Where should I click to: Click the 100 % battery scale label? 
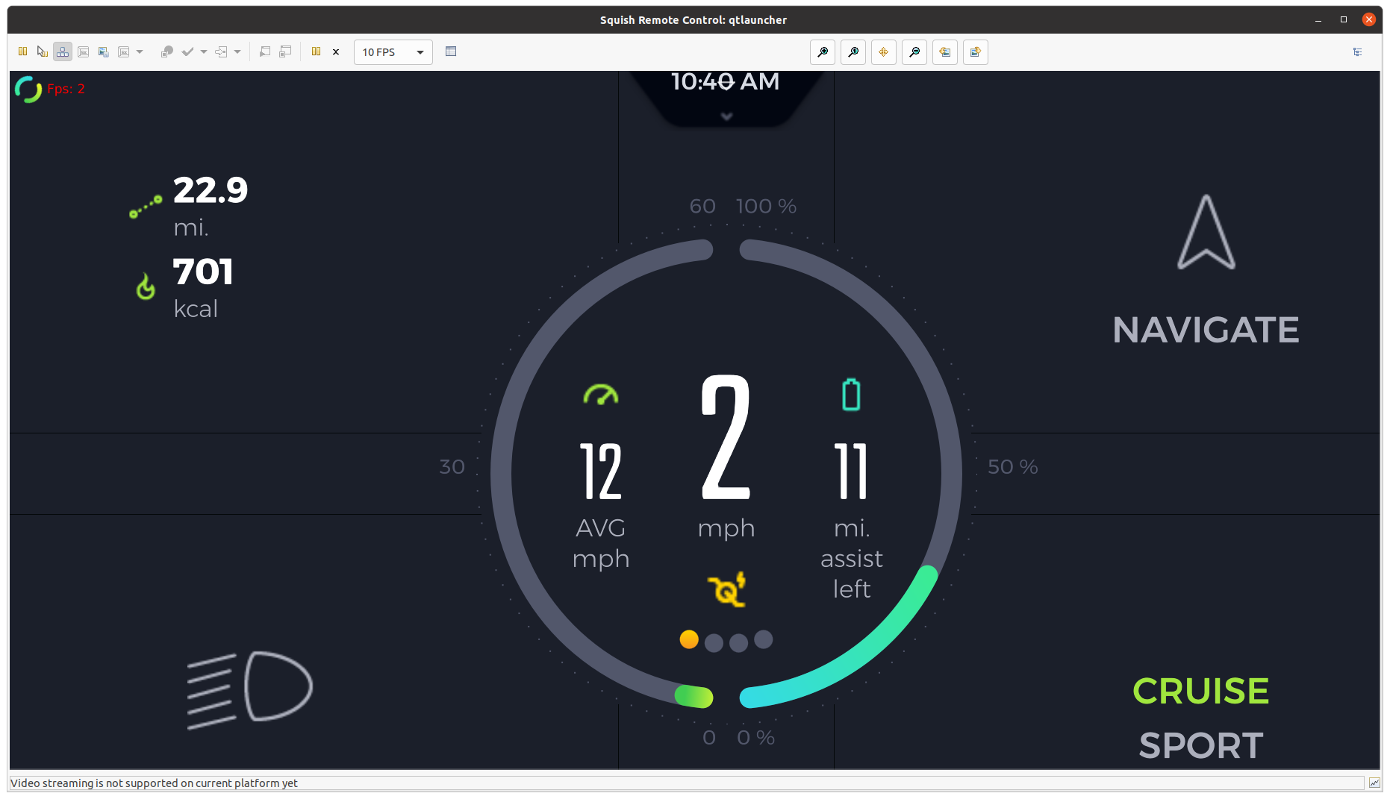766,206
